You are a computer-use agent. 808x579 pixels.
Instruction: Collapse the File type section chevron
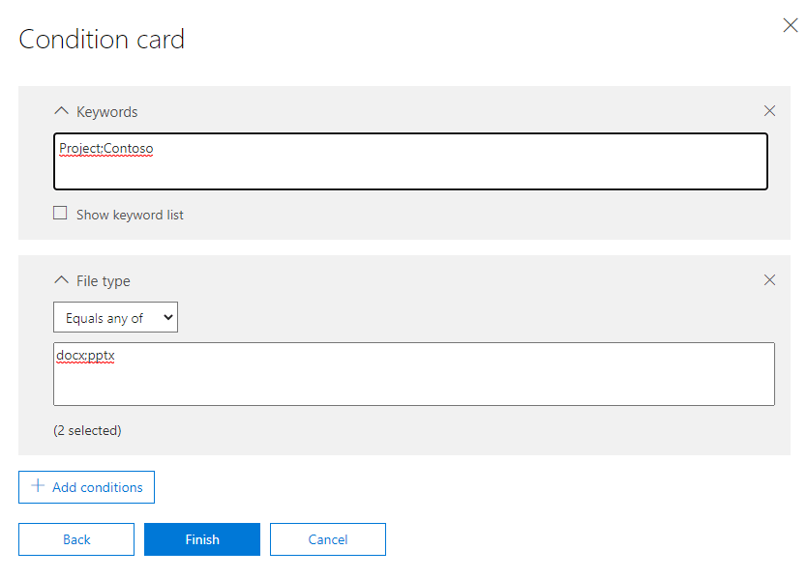point(62,280)
